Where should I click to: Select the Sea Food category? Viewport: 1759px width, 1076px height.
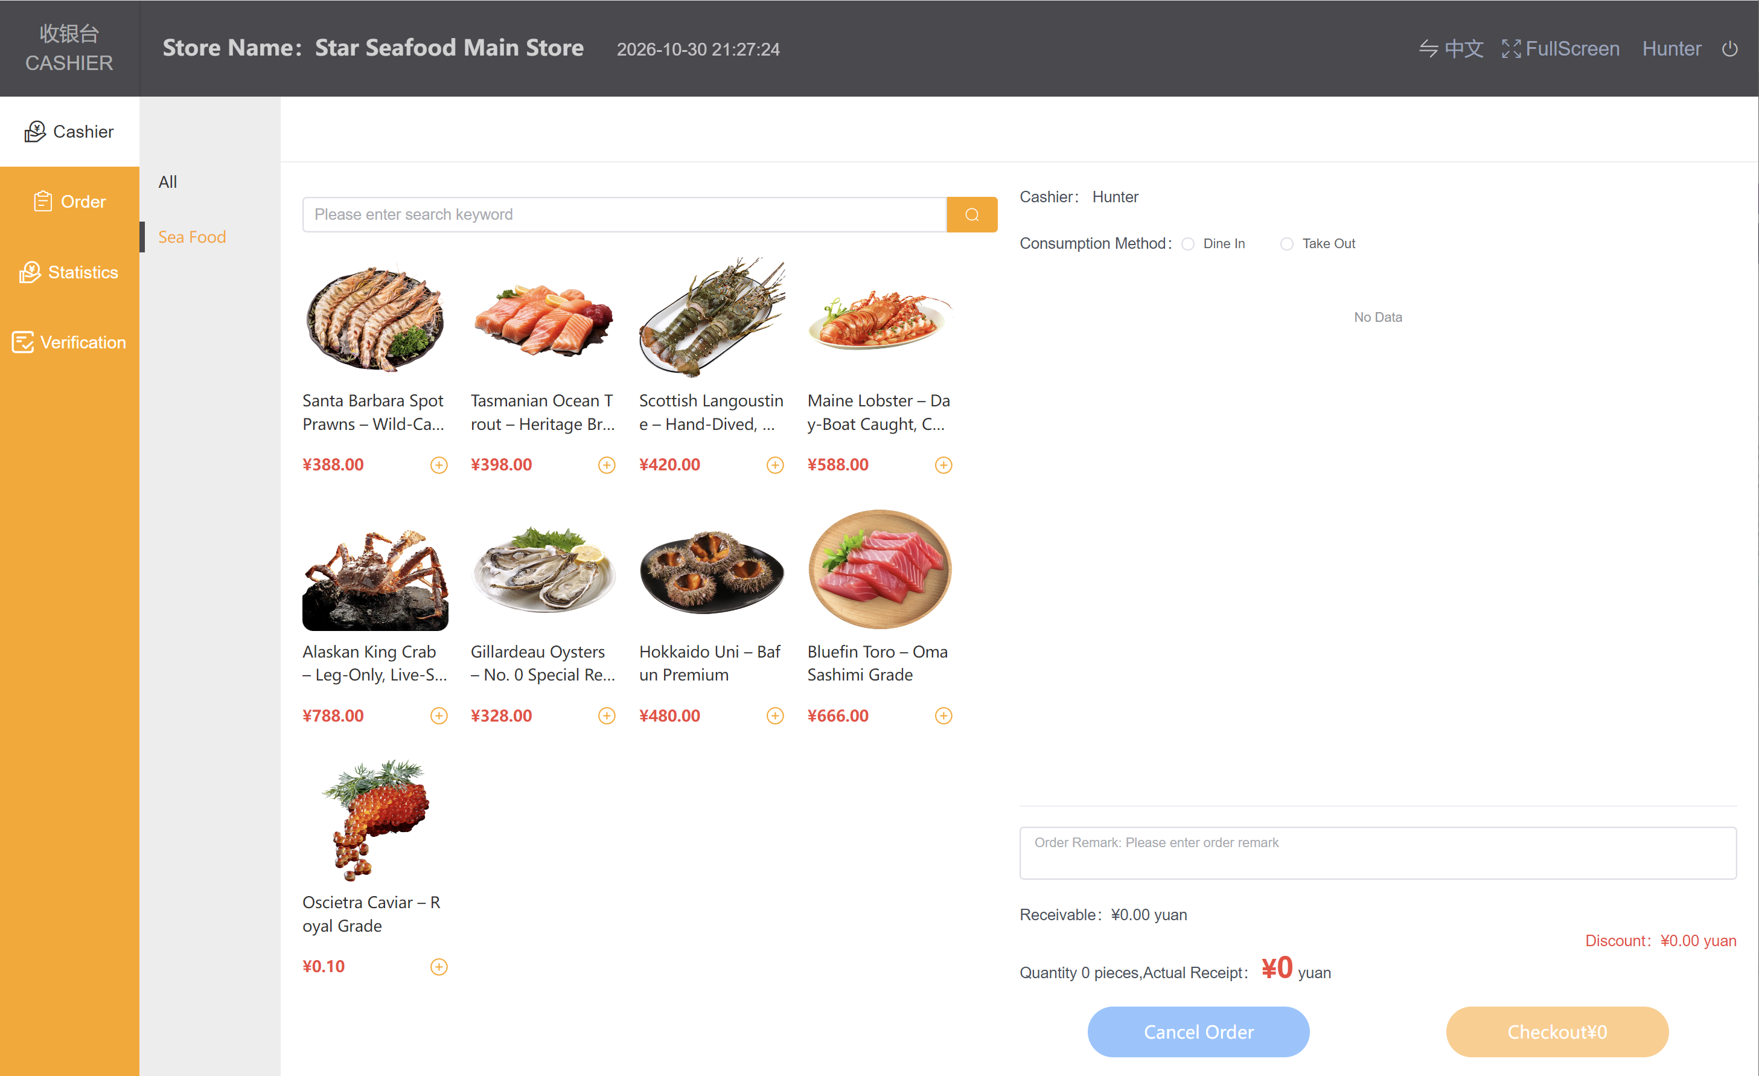[191, 237]
